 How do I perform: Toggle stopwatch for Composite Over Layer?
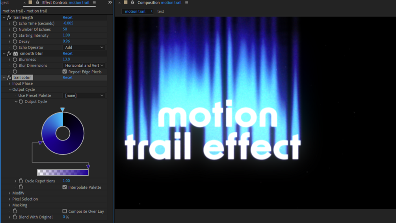(15, 211)
